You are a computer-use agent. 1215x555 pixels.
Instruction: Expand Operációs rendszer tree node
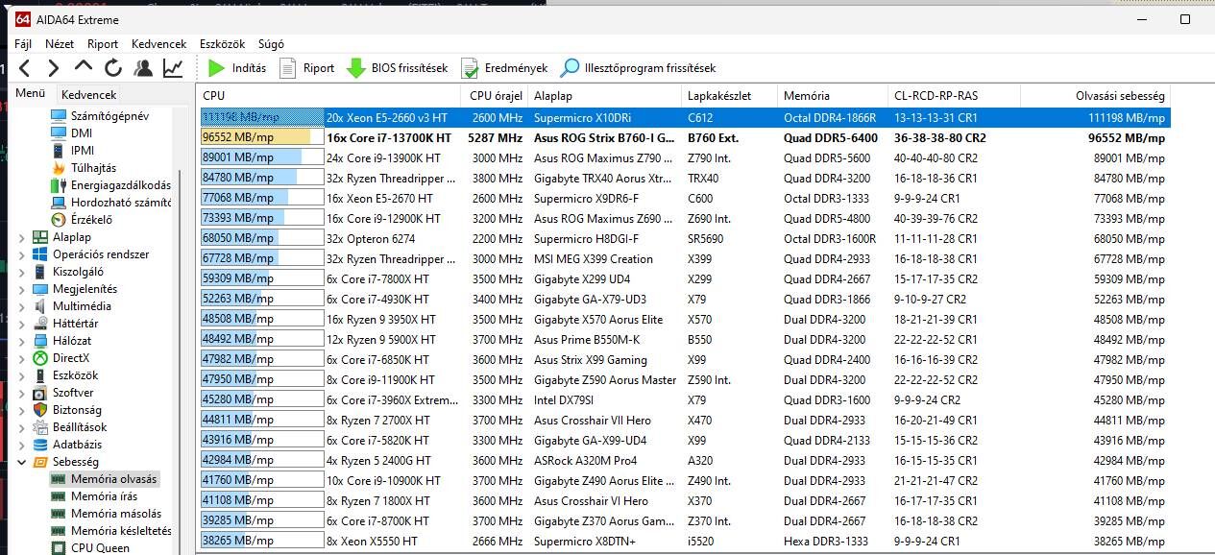point(22,254)
